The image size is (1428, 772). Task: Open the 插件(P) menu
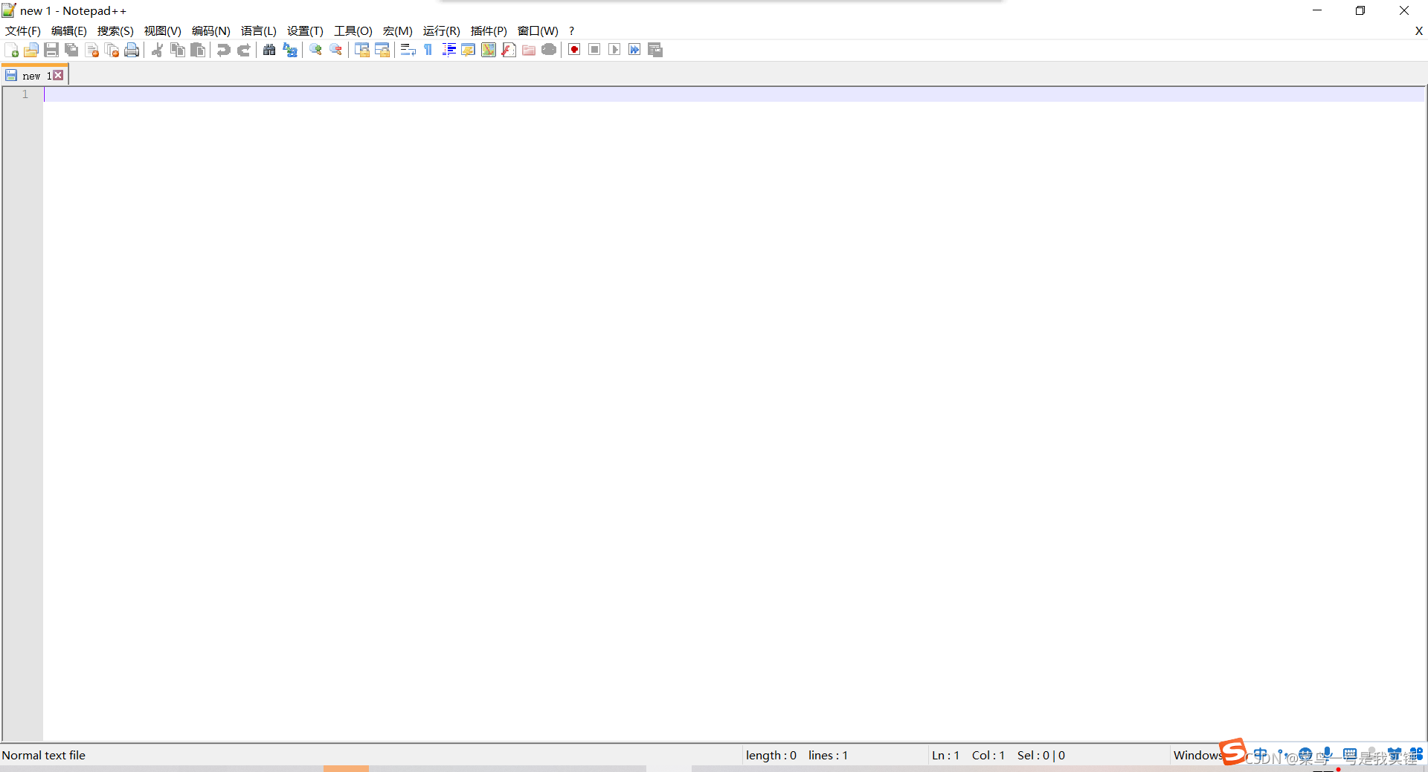coord(489,30)
